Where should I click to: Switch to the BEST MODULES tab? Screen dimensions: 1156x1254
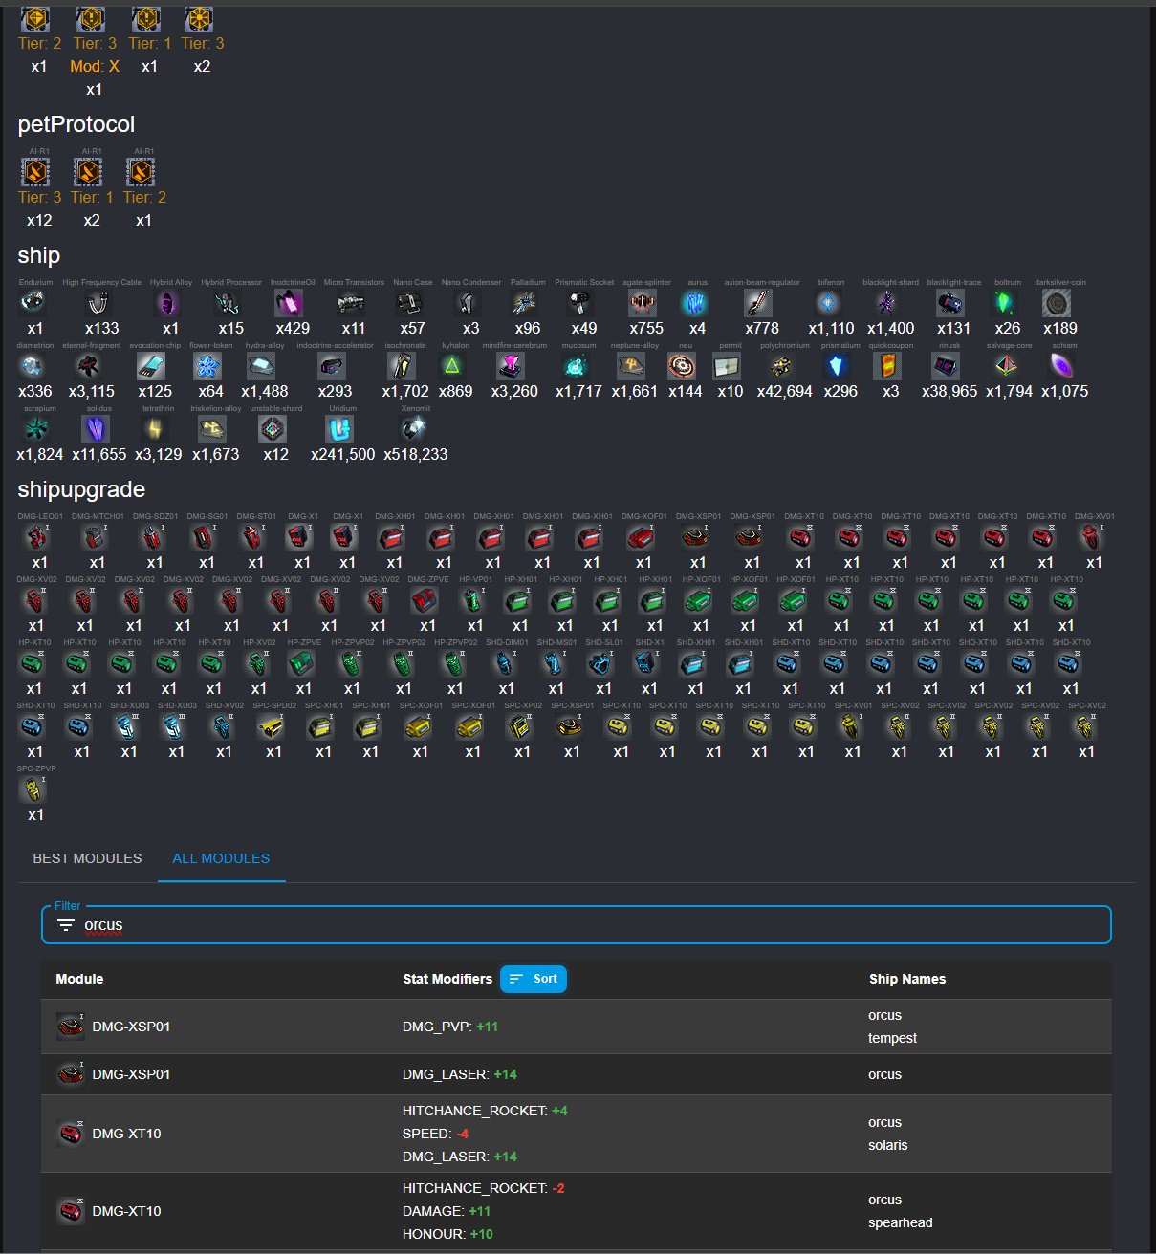point(87,858)
